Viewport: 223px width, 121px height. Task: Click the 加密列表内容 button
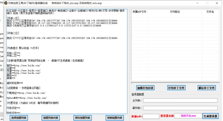[x=51, y=118]
